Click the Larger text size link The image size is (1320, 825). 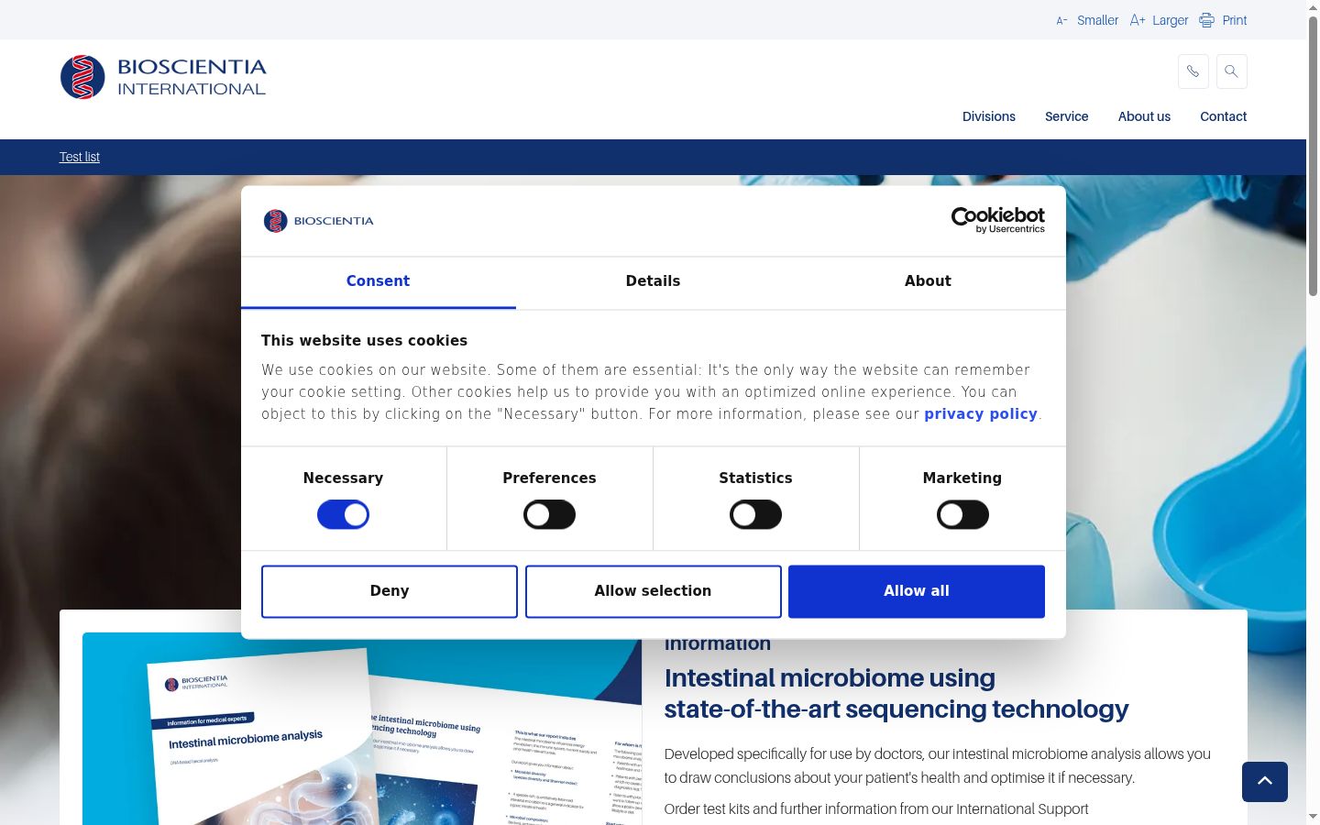1170,20
